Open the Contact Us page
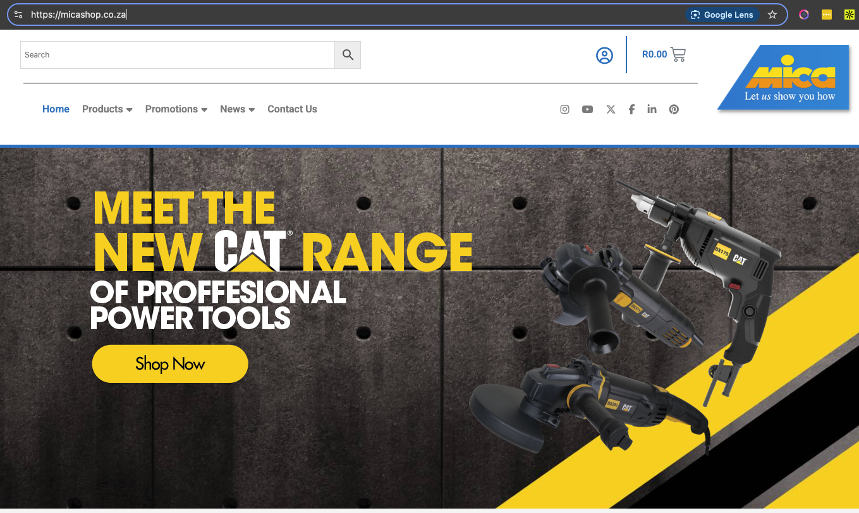 coord(292,109)
